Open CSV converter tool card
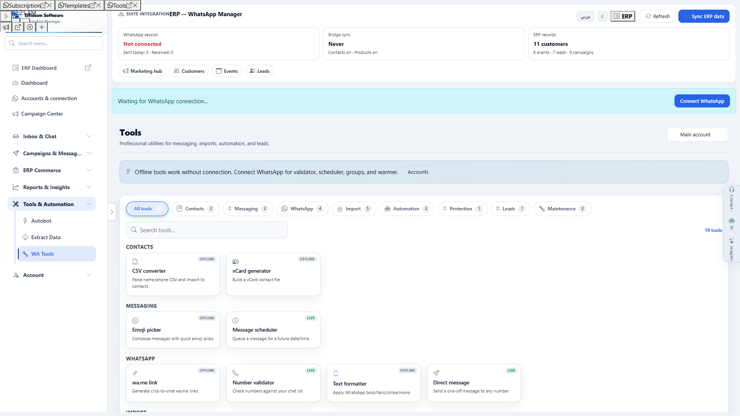Viewport: 740px width, 416px height. pyautogui.click(x=173, y=274)
